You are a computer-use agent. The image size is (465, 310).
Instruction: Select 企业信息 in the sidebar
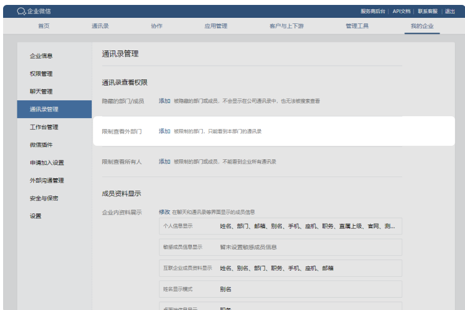pyautogui.click(x=41, y=56)
